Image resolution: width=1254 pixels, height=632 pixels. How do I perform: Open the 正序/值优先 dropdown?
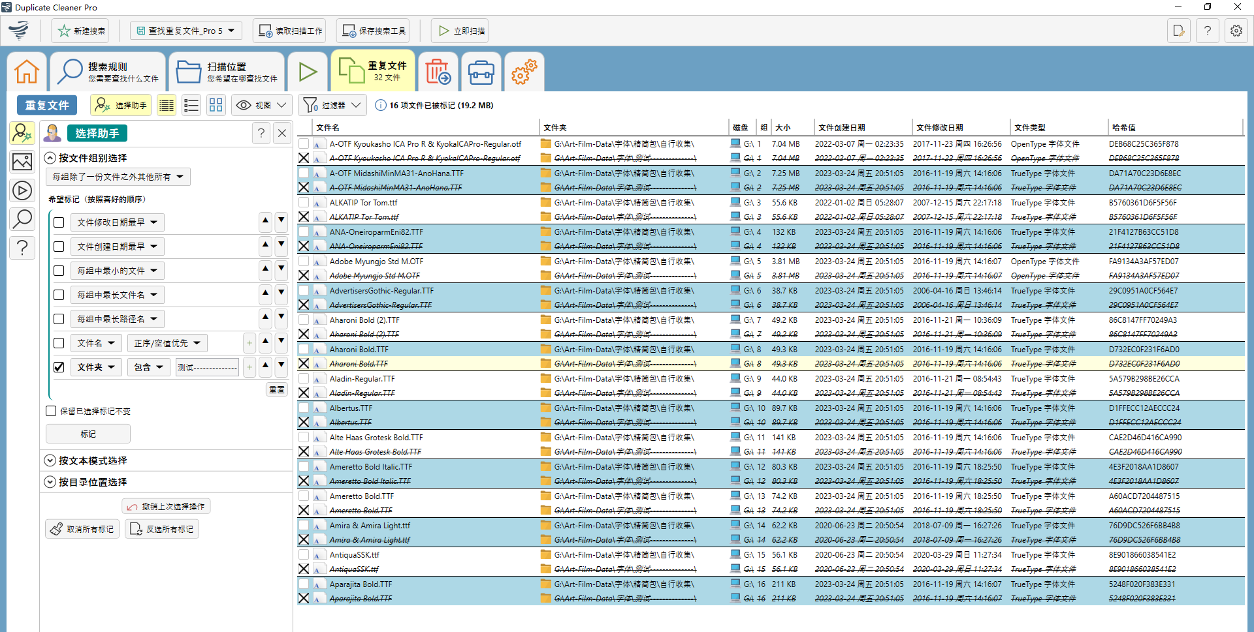pos(167,343)
